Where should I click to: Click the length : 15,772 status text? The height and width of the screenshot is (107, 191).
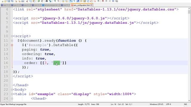pyautogui.click(x=84, y=104)
